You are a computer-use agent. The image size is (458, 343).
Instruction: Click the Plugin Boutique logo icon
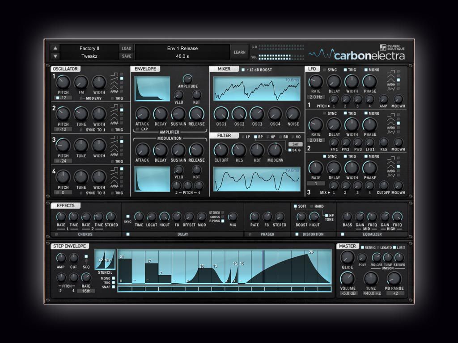[384, 46]
